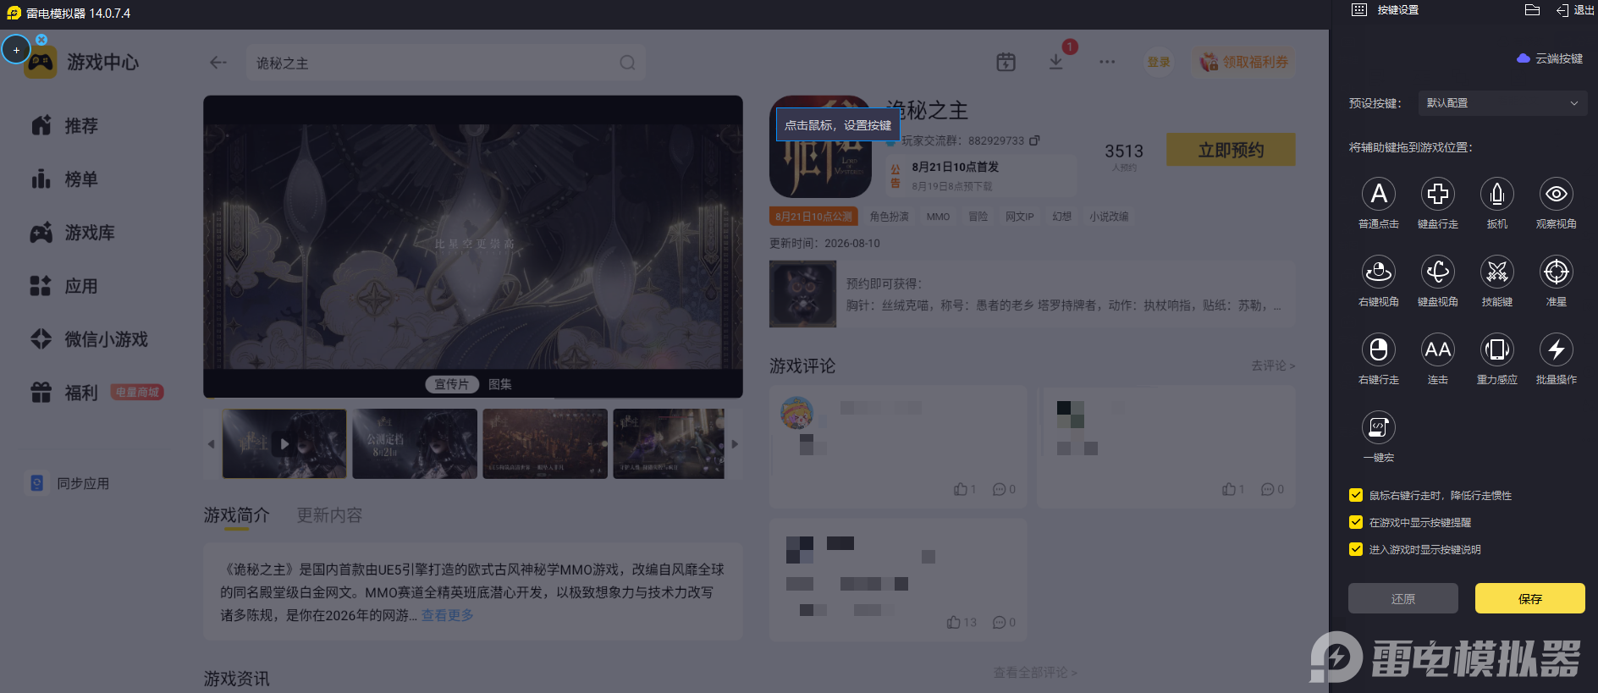Click the folder icon in title bar

pos(1532,10)
